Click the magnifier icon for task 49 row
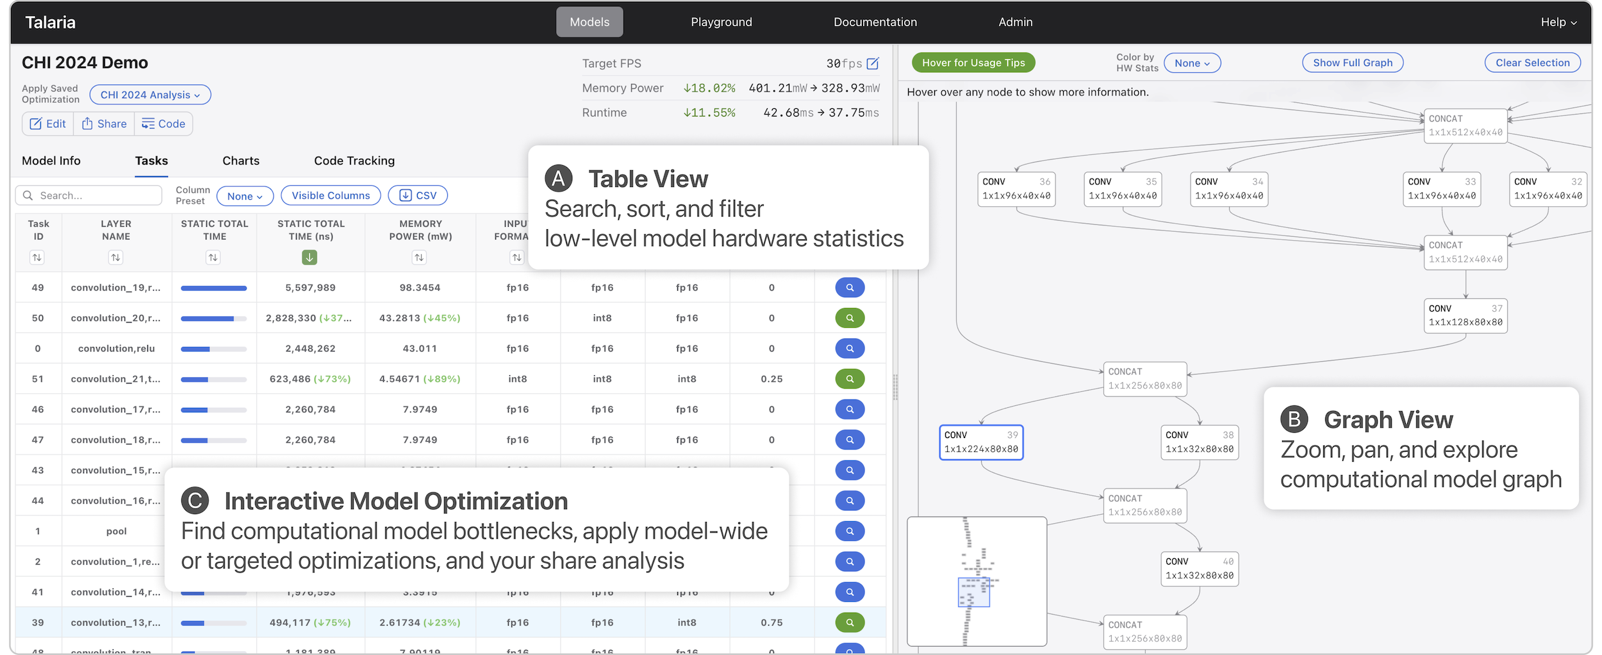Screen dimensions: 1602x655 click(x=849, y=287)
